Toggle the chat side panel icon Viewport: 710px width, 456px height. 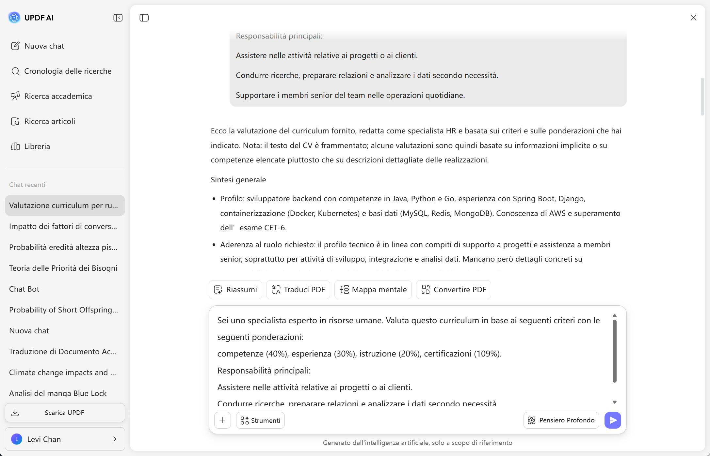coord(144,18)
